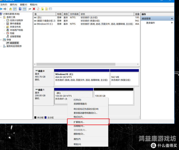Click the volume list horizontal scrollbar
The height and width of the screenshot is (150, 179).
coord(76,64)
